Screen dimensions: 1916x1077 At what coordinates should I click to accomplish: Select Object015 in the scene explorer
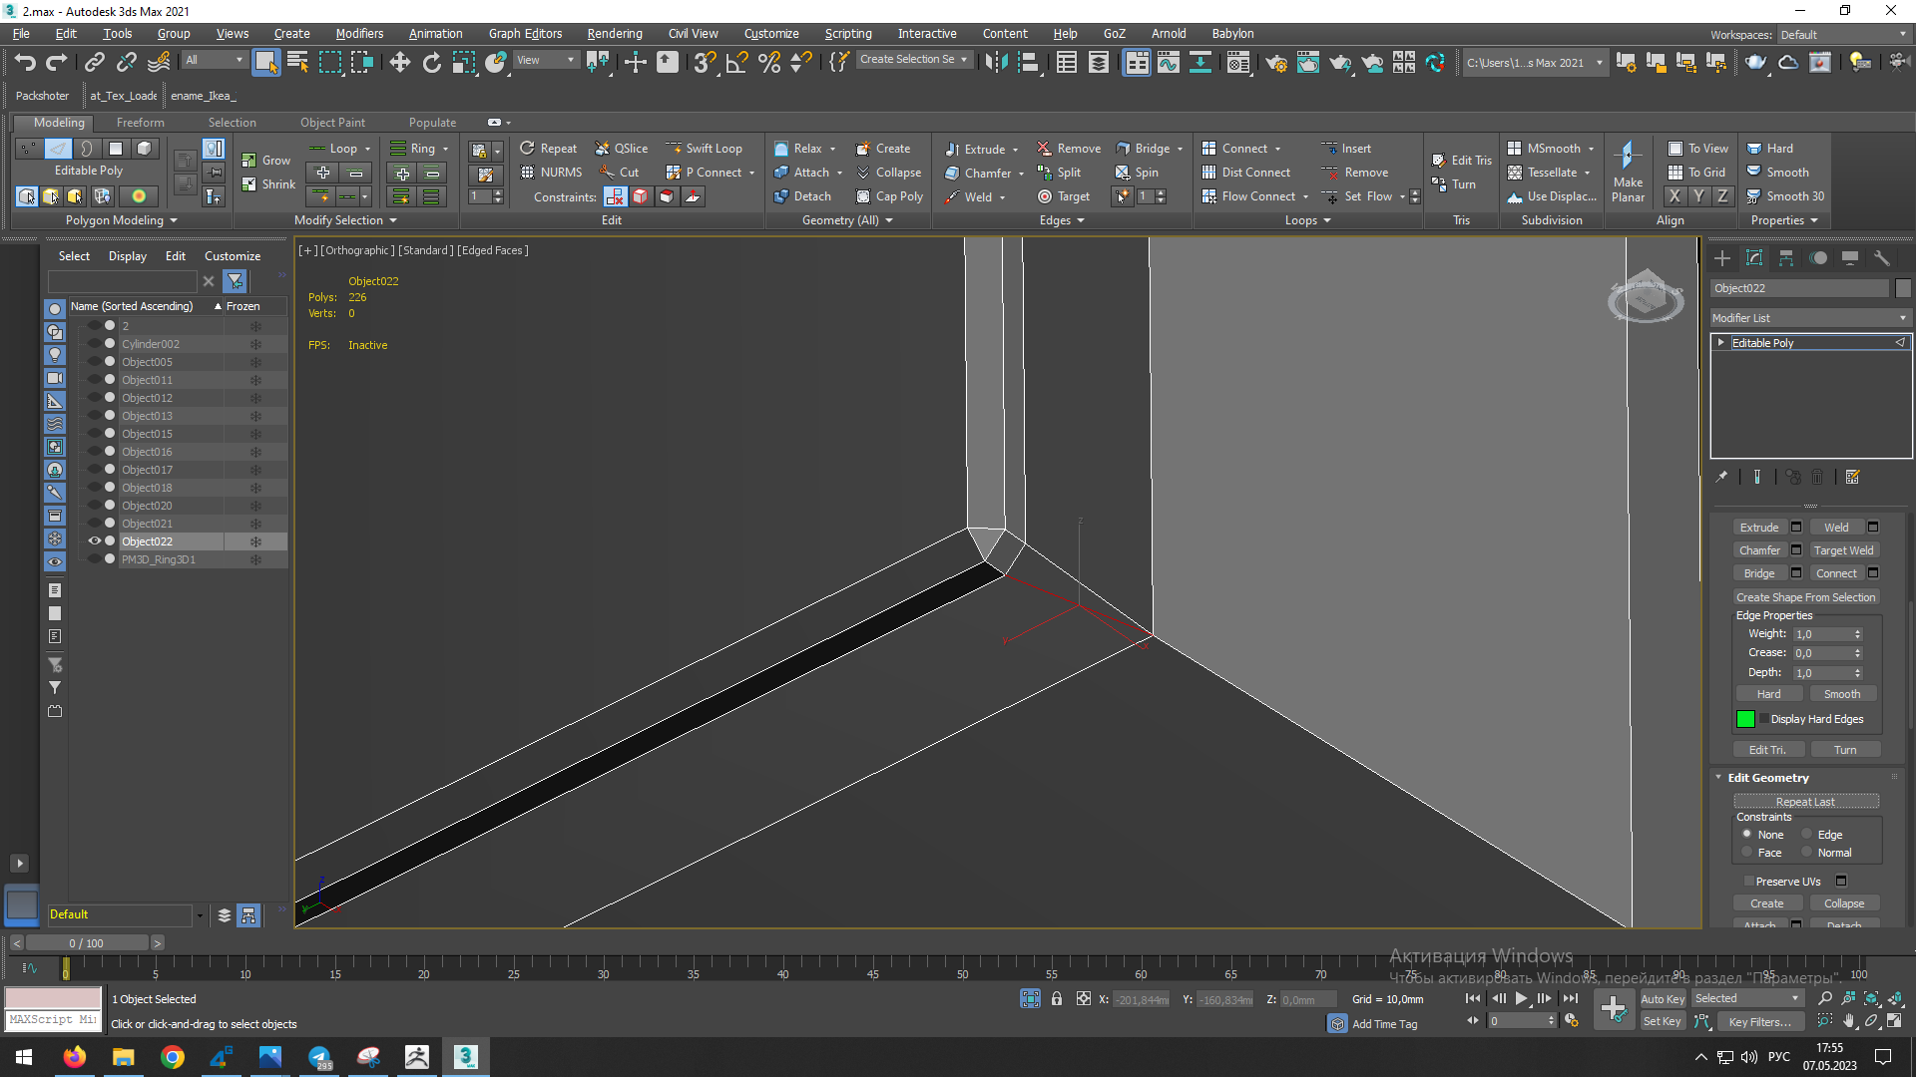[147, 434]
